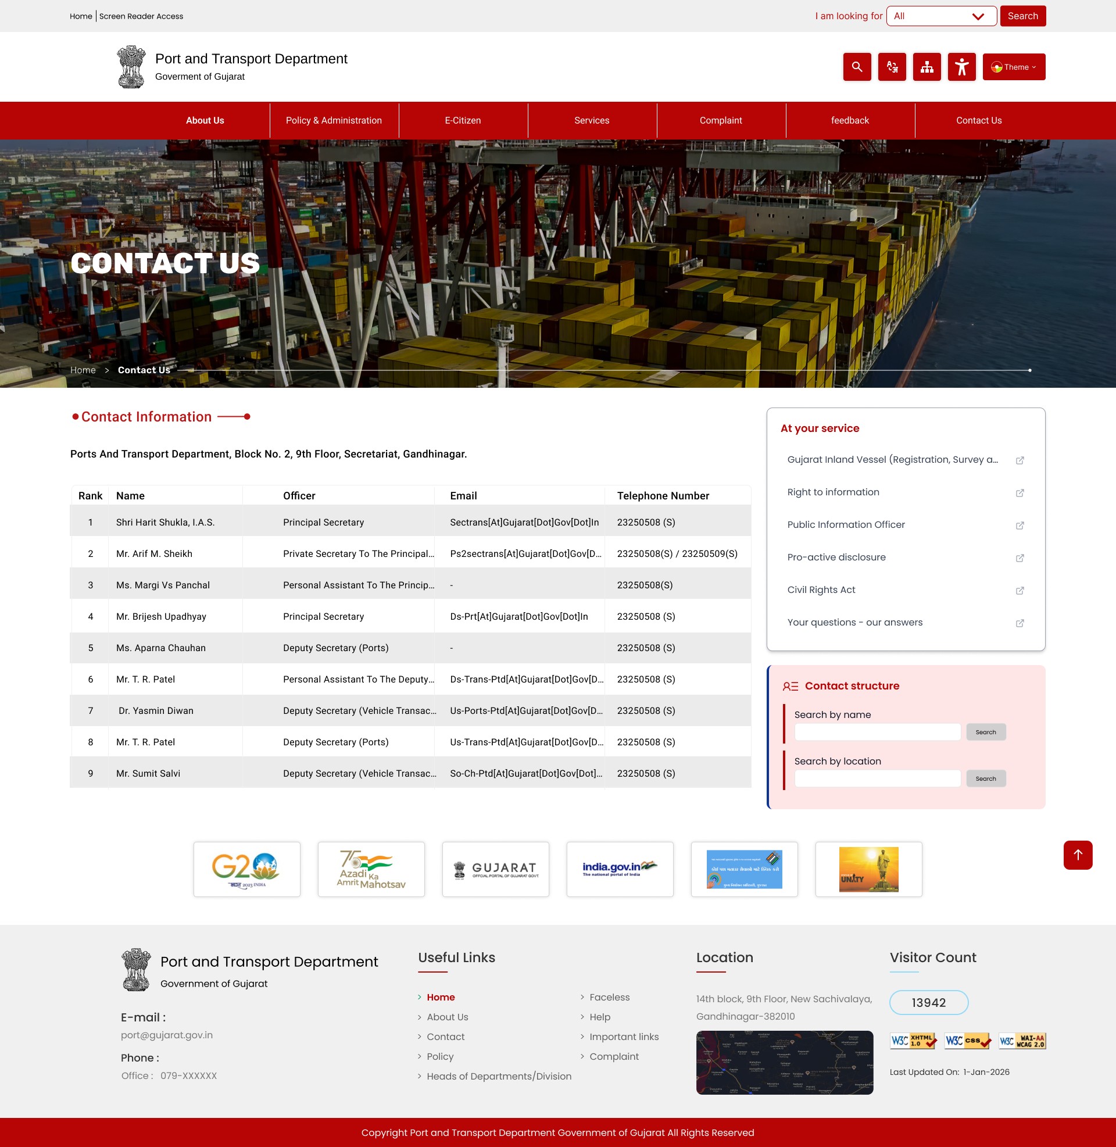This screenshot has width=1116, height=1147.
Task: Click the scroll-to-top arrow button
Action: point(1077,855)
